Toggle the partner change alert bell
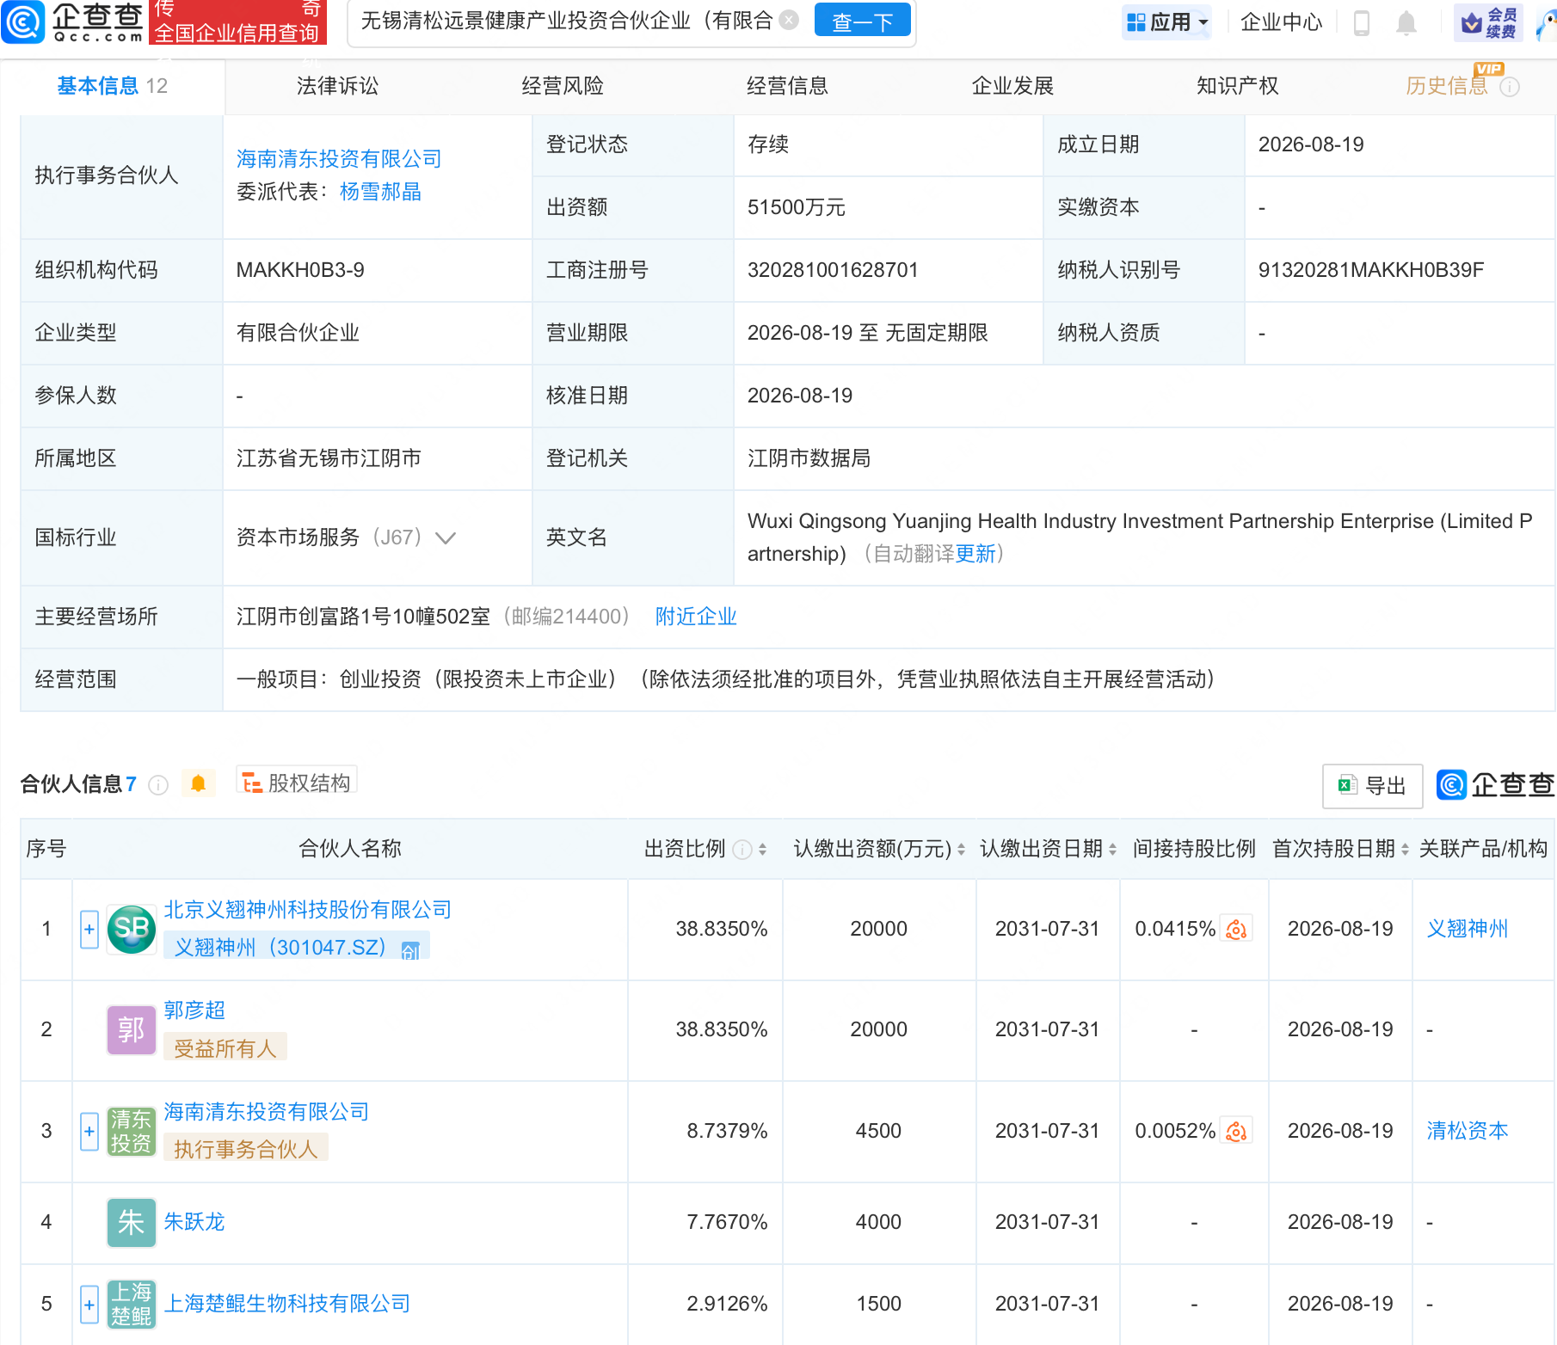Screen dimensions: 1557x1345 click(199, 783)
